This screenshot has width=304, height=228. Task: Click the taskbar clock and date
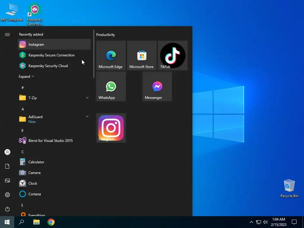(x=278, y=222)
